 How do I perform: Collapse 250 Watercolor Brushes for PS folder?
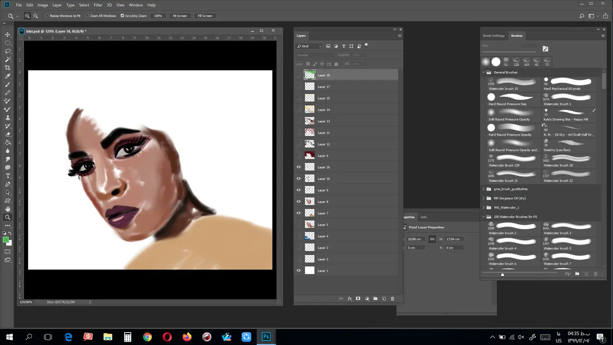tap(483, 217)
